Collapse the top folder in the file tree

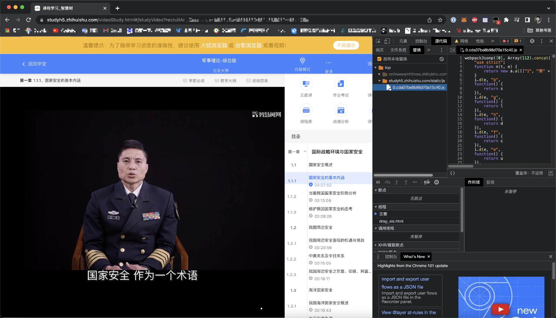[376, 68]
